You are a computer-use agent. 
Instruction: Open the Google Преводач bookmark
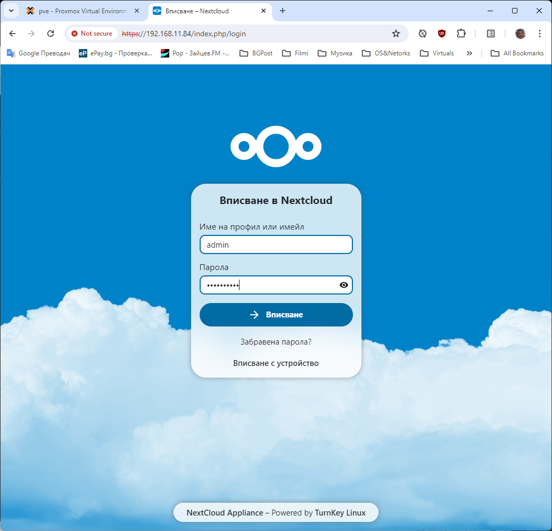point(38,53)
